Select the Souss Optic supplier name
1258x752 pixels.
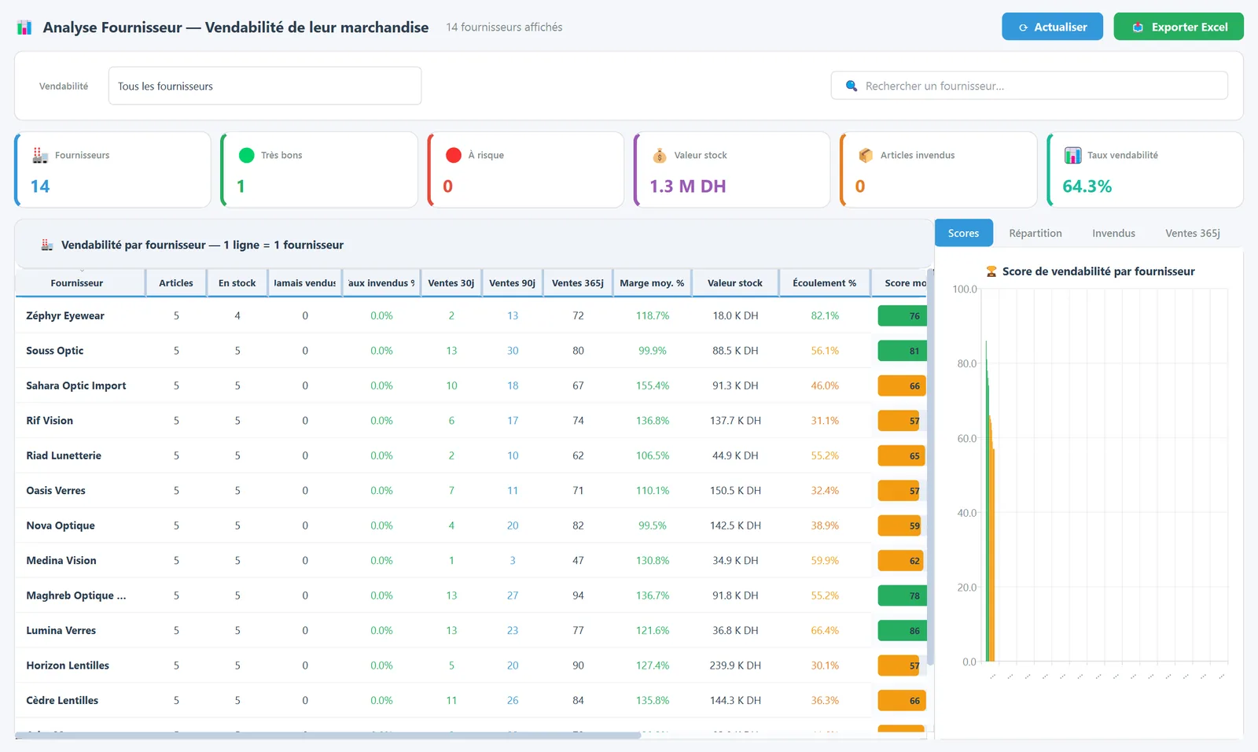pos(55,351)
